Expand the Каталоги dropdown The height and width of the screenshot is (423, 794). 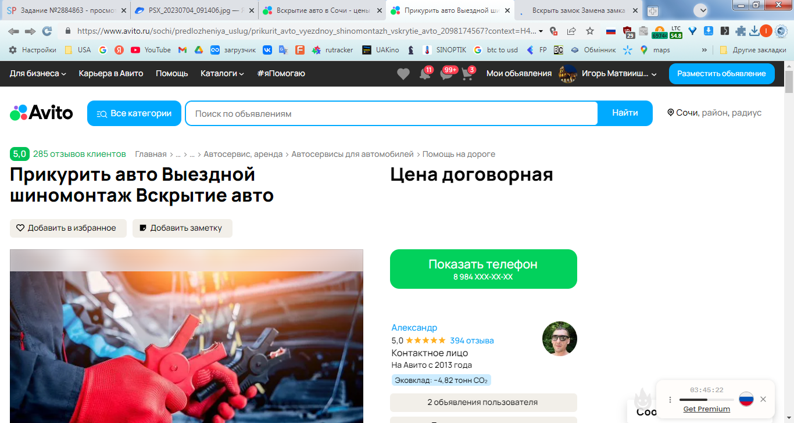222,74
